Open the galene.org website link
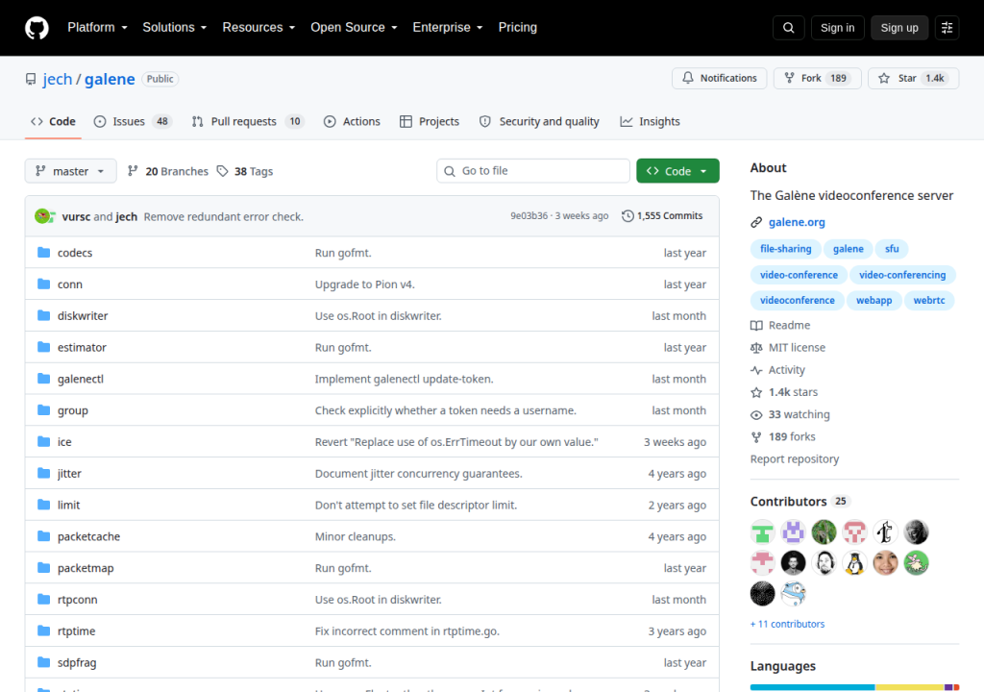 click(x=797, y=222)
